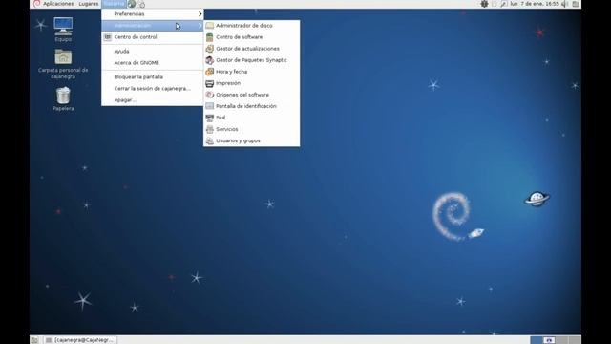Click the clock date lun 7 de ene
Image resolution: width=611 pixels, height=344 pixels.
point(535,4)
